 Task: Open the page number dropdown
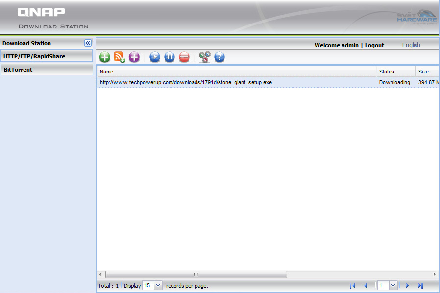[392, 285]
